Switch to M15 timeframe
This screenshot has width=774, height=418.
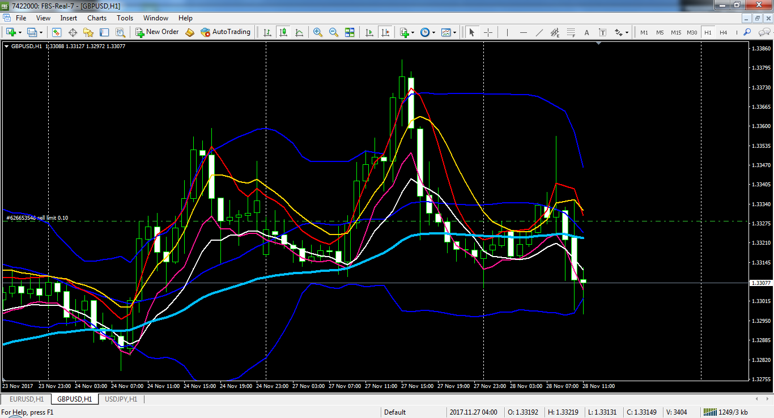(676, 32)
